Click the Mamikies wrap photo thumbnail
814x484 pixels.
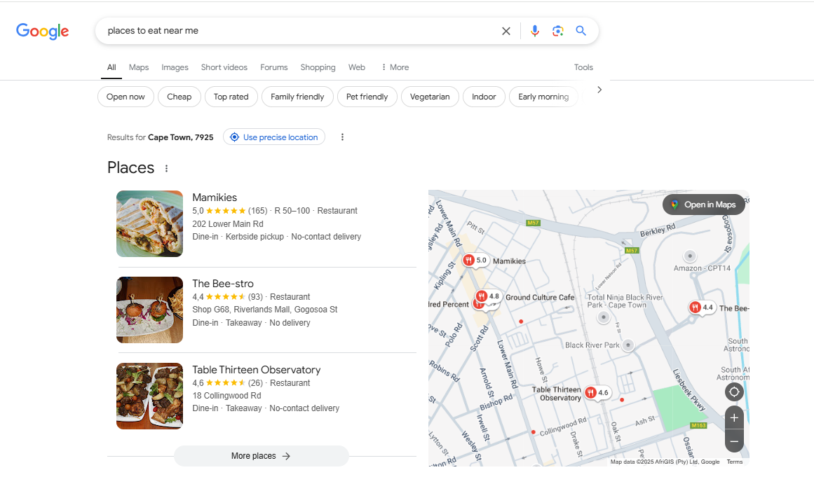[x=149, y=223]
